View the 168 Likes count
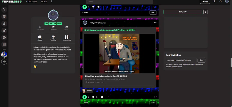Viewport: 232px width, 107px height. 66,28
